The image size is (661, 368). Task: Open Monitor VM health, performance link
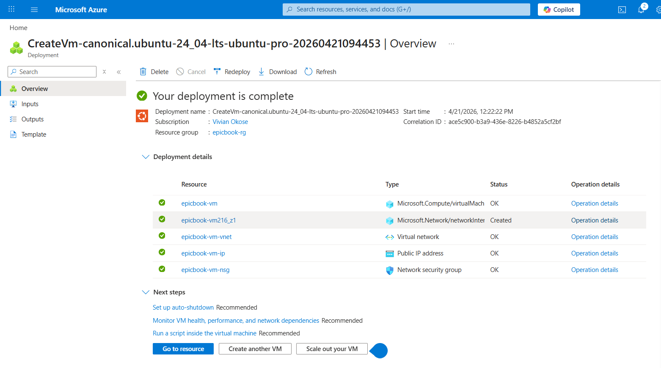coord(236,321)
